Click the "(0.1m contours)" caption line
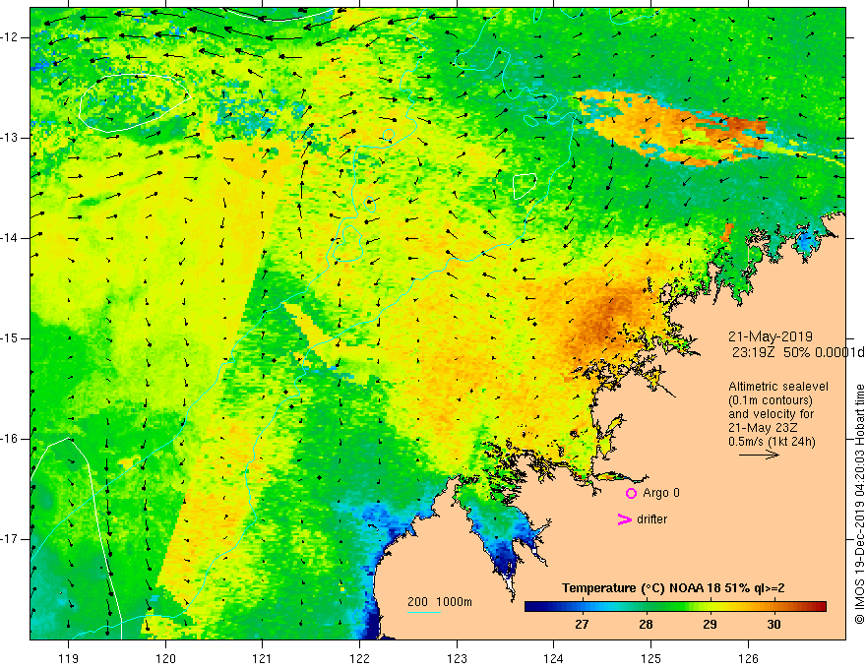 [x=771, y=400]
